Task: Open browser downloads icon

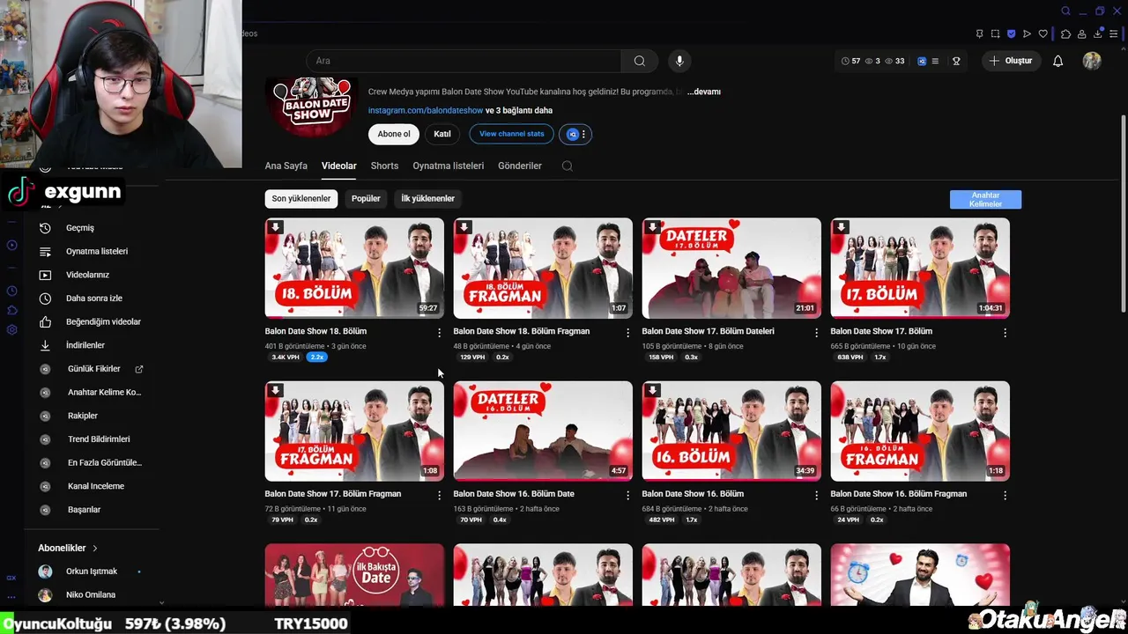Action: (1099, 33)
